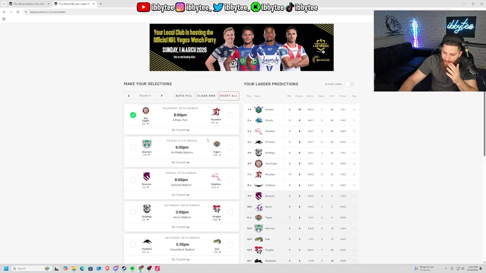The height and width of the screenshot is (273, 486).
Task: Expand margin dropdown for Panthers v Eels
Action: click(181, 259)
